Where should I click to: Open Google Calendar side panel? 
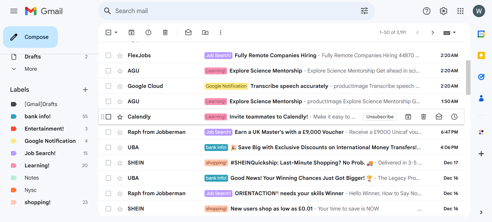point(481,34)
